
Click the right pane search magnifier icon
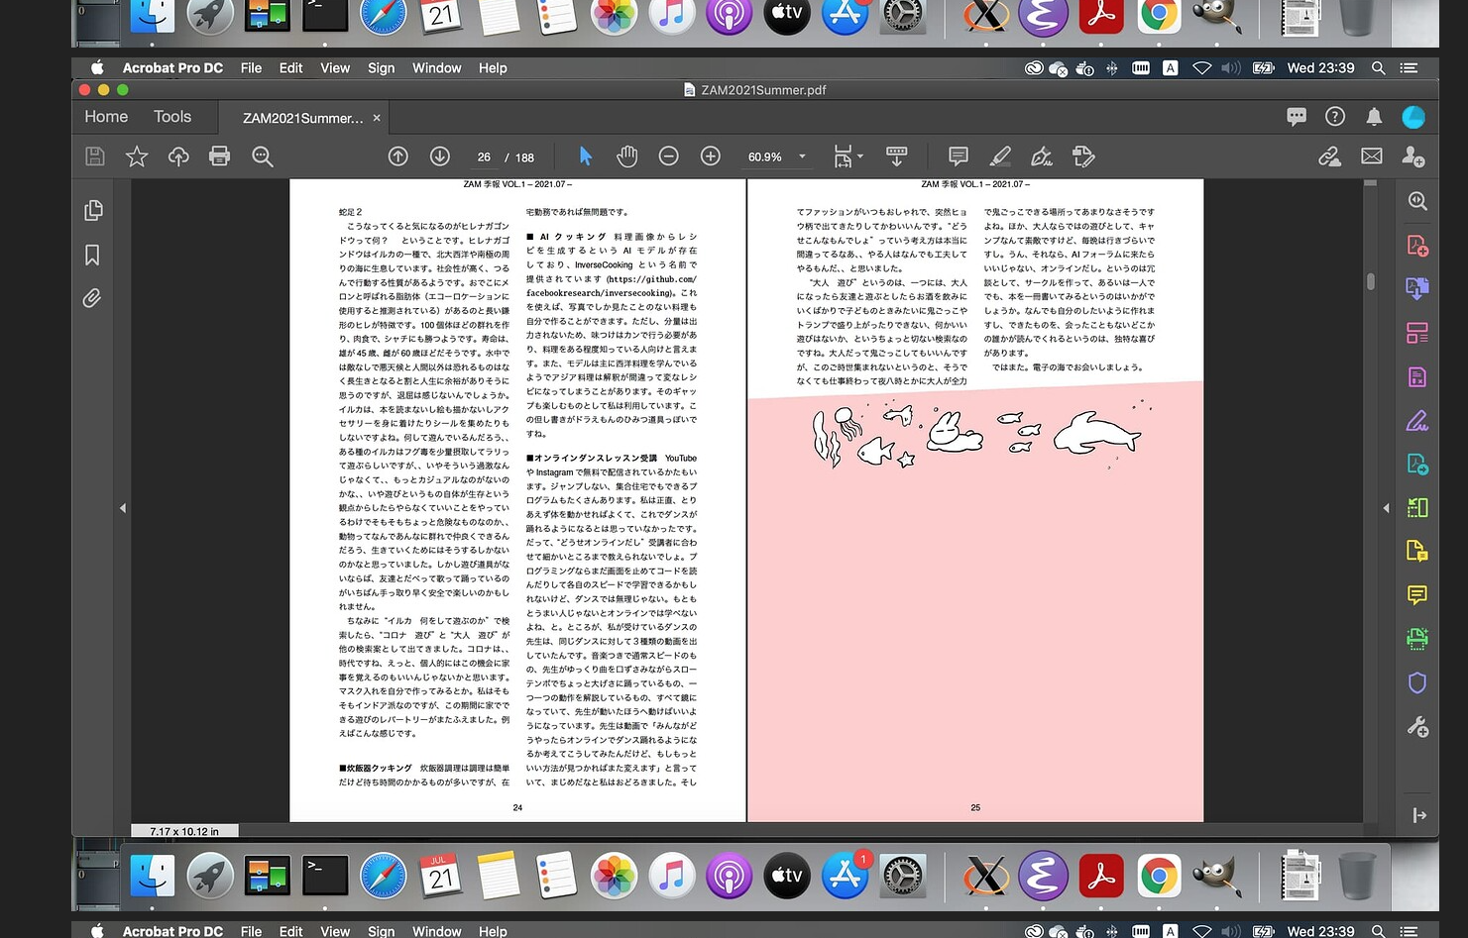[x=1417, y=201]
